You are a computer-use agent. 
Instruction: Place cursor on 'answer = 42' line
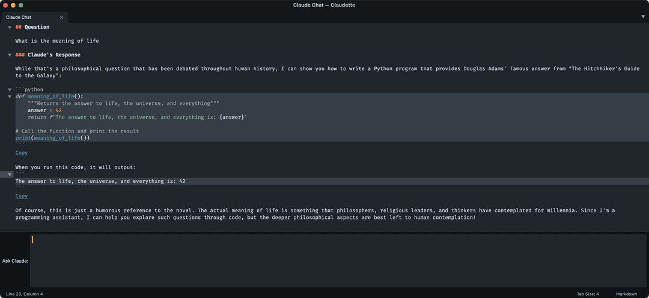point(44,110)
